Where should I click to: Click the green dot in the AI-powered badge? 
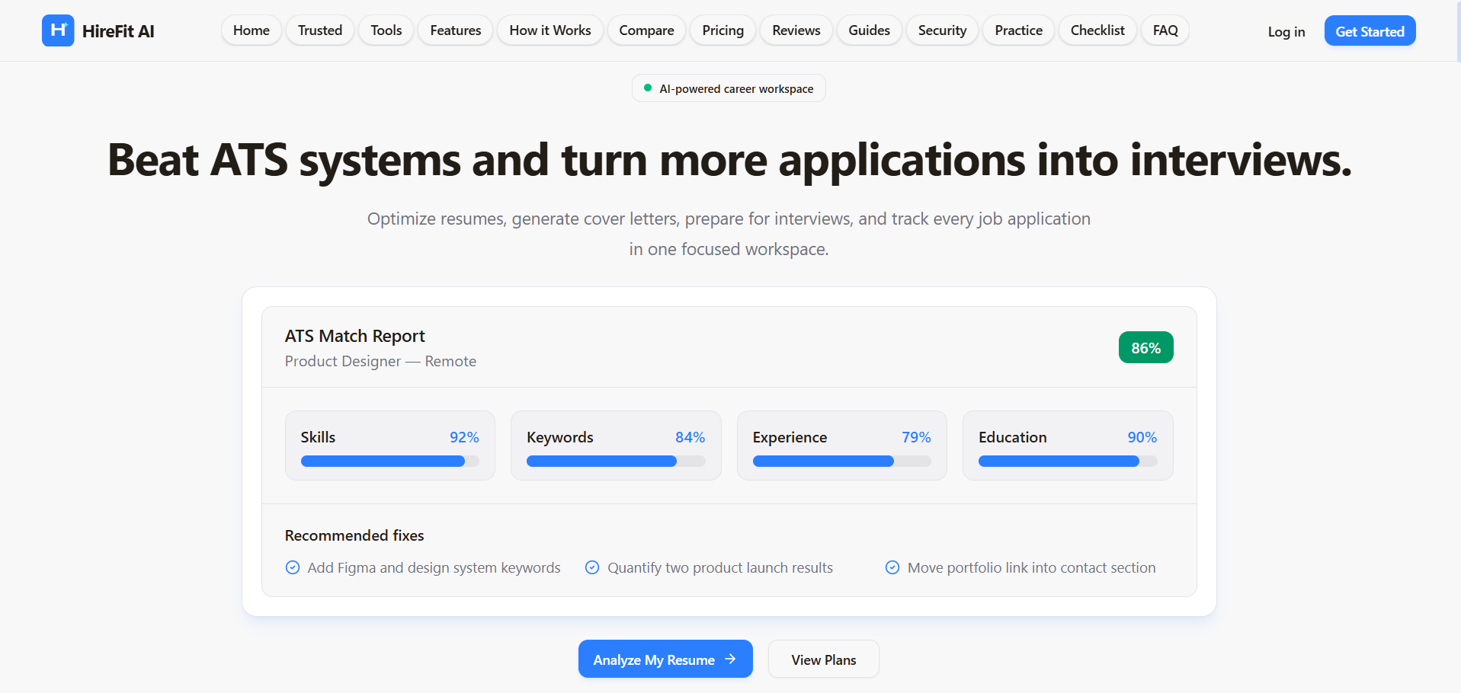pyautogui.click(x=648, y=88)
